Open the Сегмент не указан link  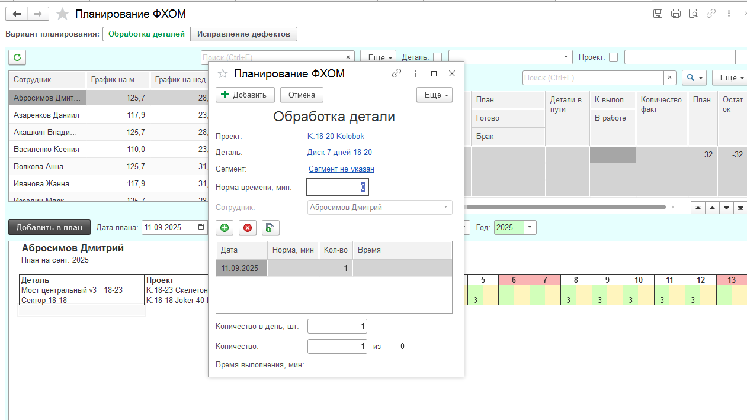coord(341,169)
